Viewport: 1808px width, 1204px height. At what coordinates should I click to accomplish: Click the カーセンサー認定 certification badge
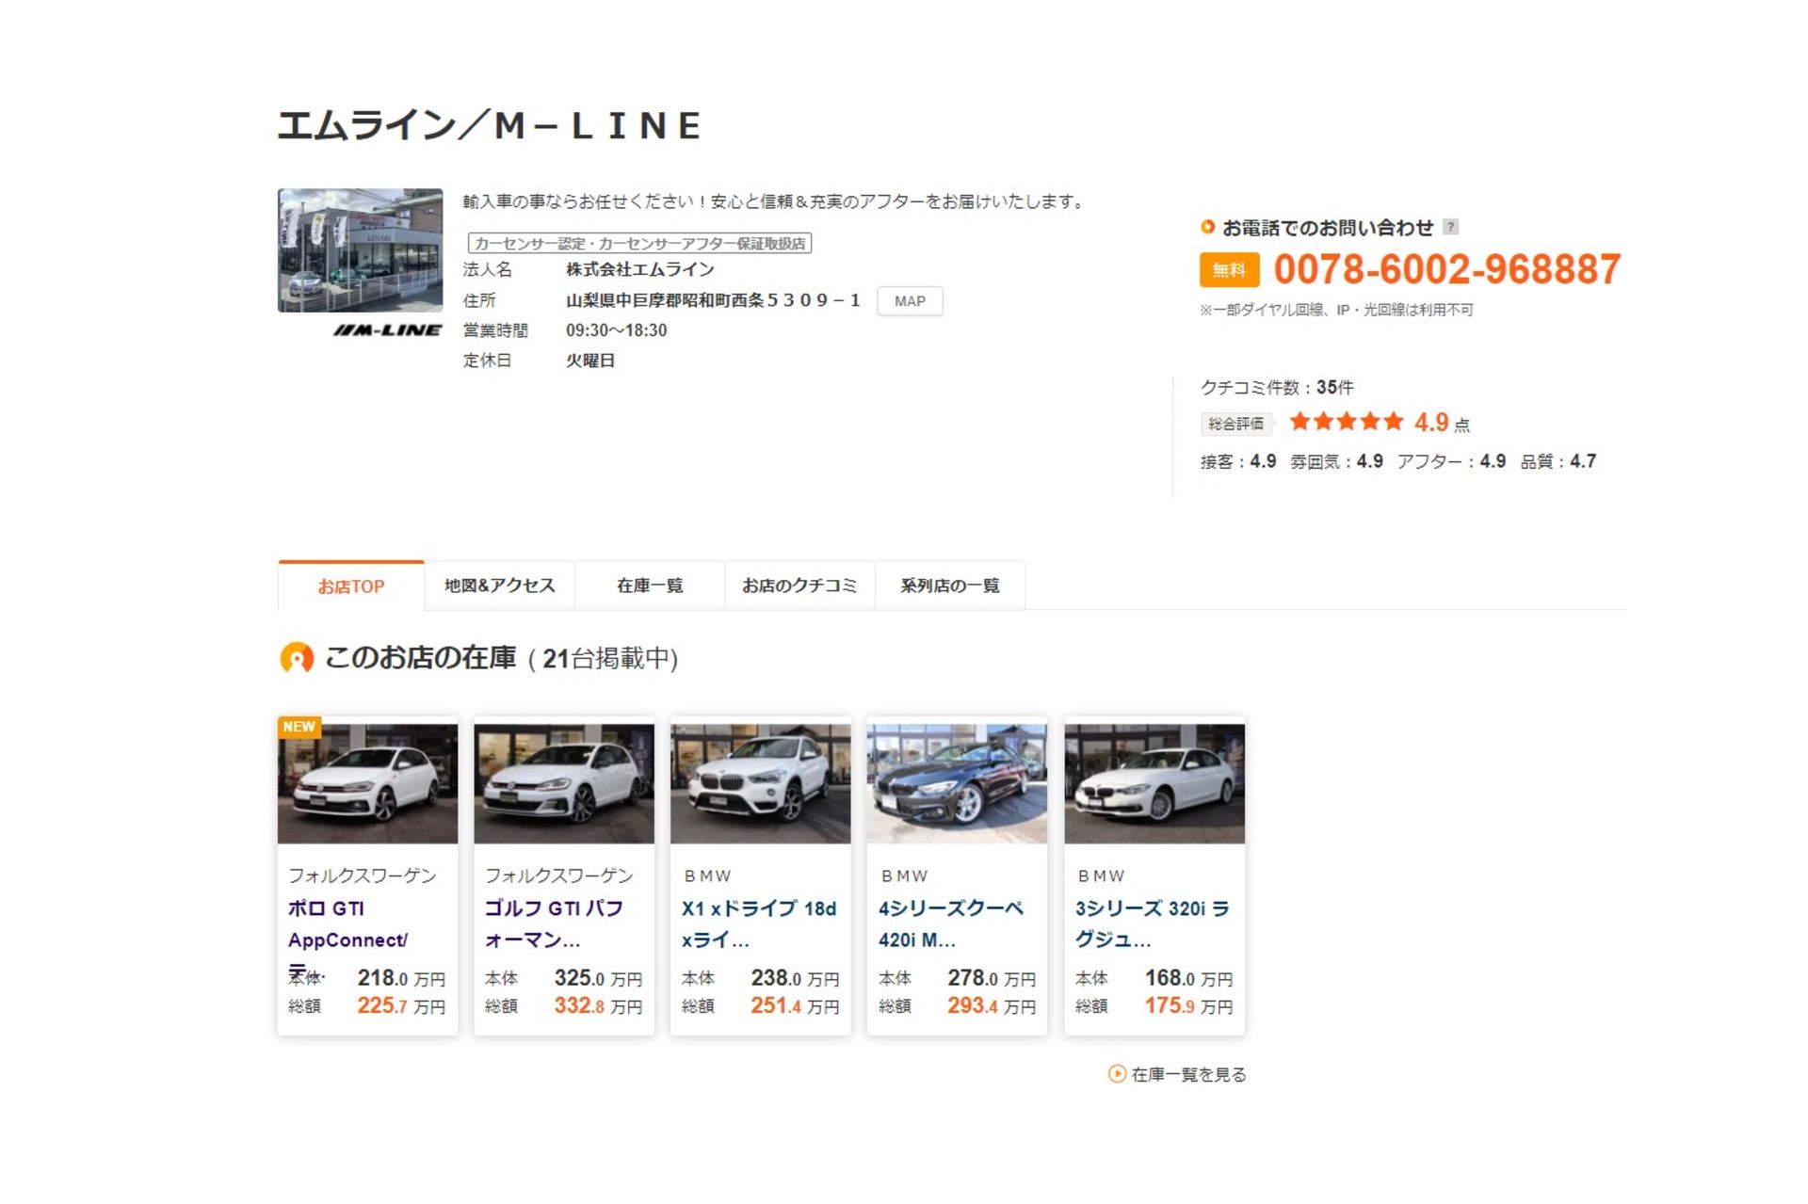(639, 244)
